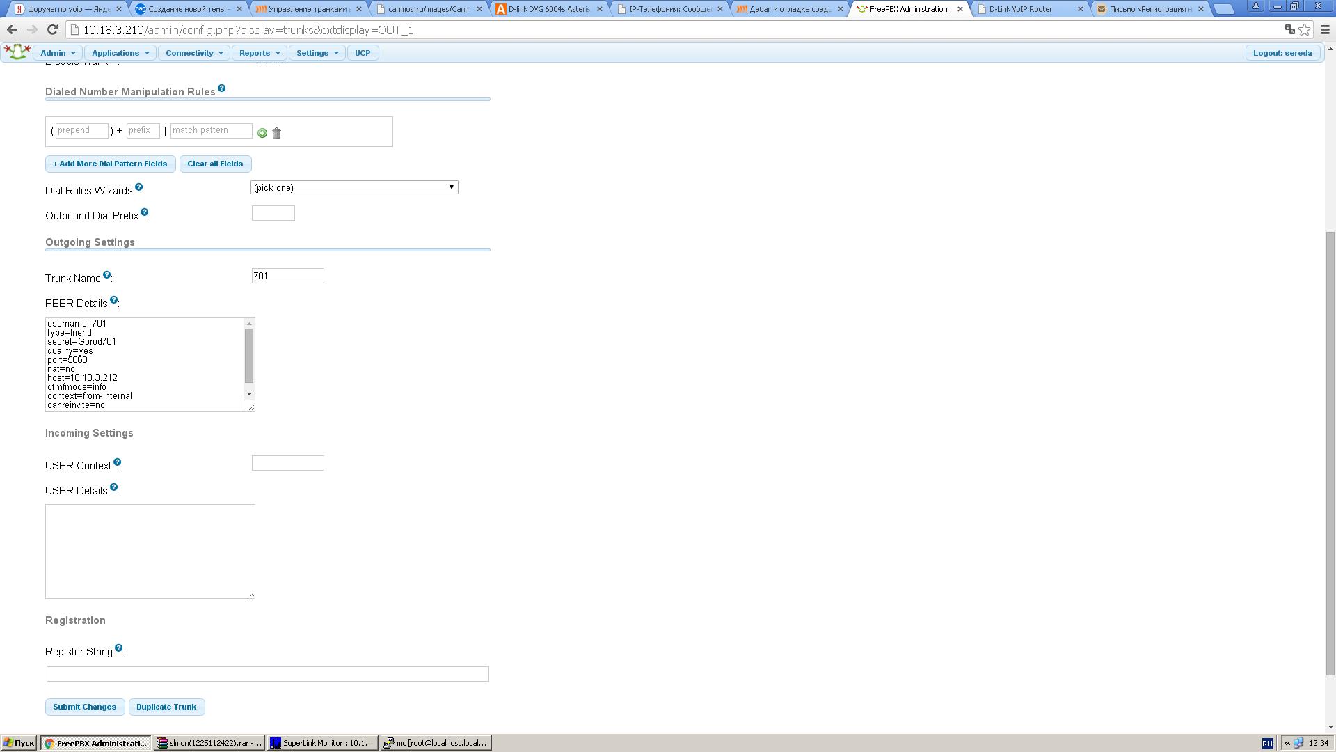Reload the page with browser refresh icon
The height and width of the screenshot is (752, 1336).
click(x=52, y=30)
